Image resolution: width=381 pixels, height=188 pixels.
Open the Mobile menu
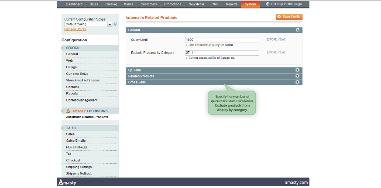click(128, 4)
